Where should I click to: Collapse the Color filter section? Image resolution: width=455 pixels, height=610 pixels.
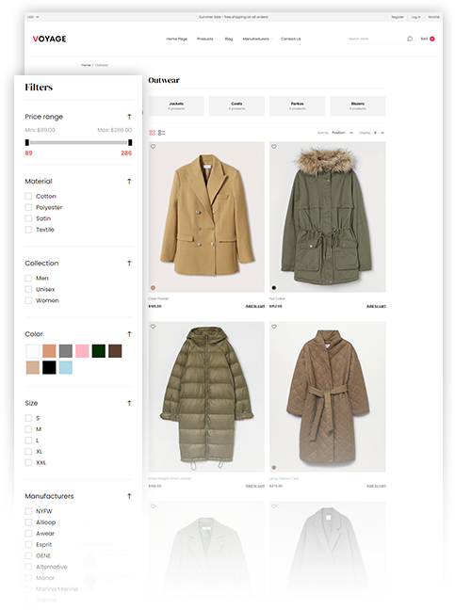(129, 334)
